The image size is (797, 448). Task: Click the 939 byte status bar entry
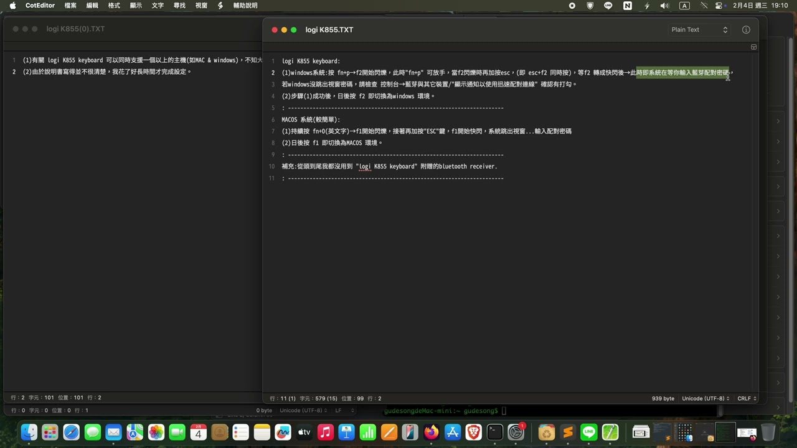tap(663, 398)
